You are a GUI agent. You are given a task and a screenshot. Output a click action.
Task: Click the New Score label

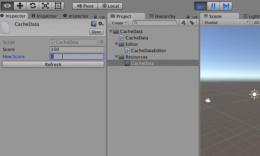tap(13, 56)
